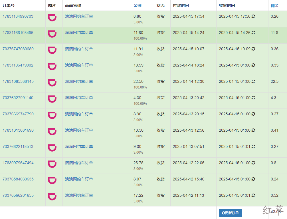Viewport: 287px width, 219px height.
Task: Refresh receipt time 2025-04-15 10:09 icon
Action: [253, 49]
